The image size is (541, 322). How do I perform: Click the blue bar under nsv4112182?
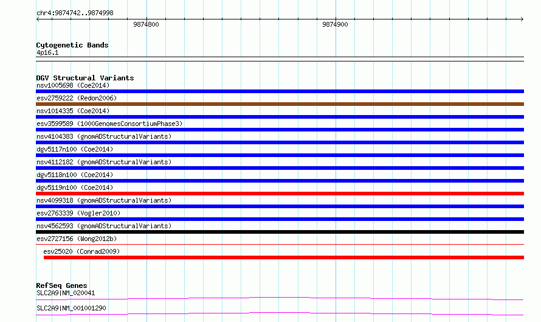click(x=280, y=168)
